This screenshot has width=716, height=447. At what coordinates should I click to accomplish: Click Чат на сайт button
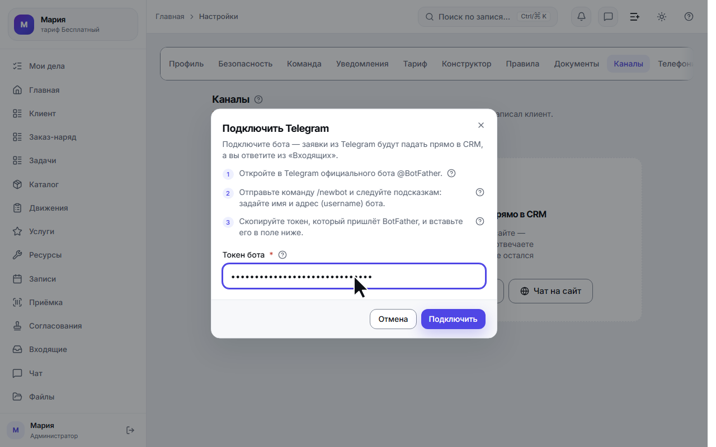tap(550, 291)
